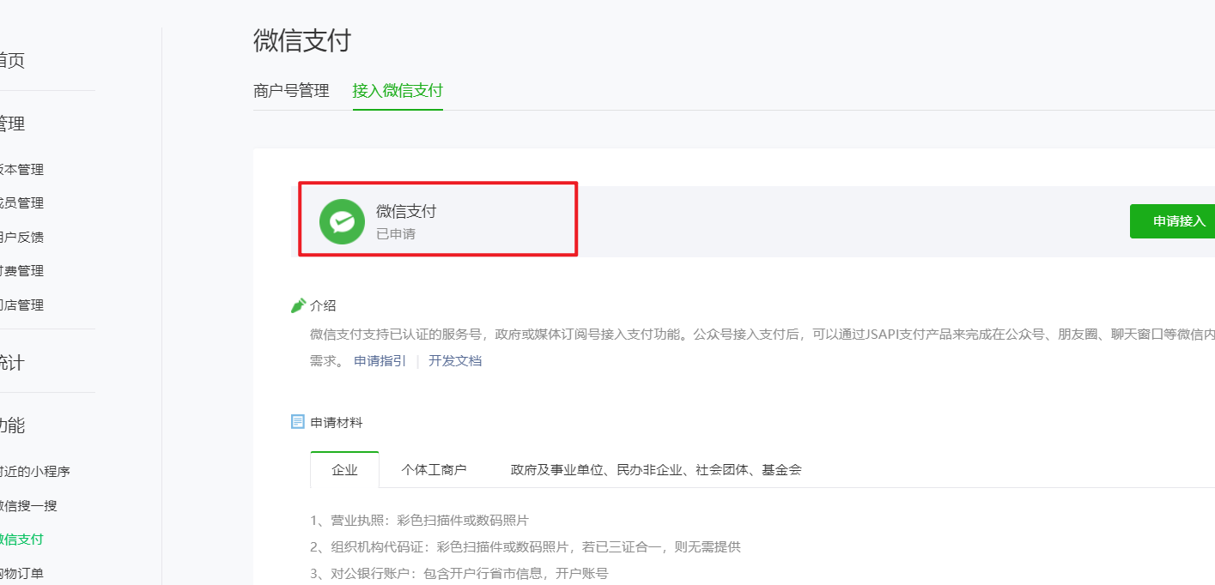Click the 功能 section heading in sidebar
Image resolution: width=1215 pixels, height=585 pixels.
[12, 425]
